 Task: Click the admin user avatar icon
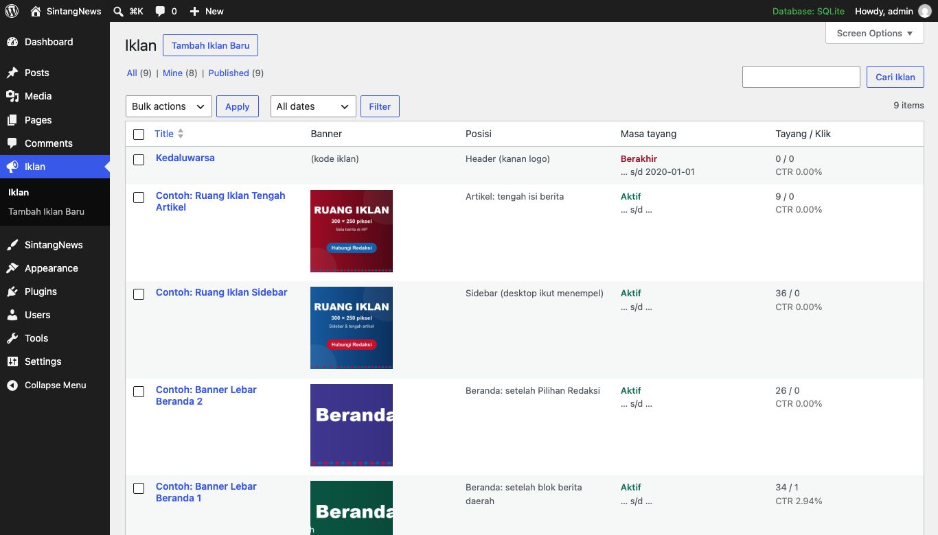[x=925, y=11]
